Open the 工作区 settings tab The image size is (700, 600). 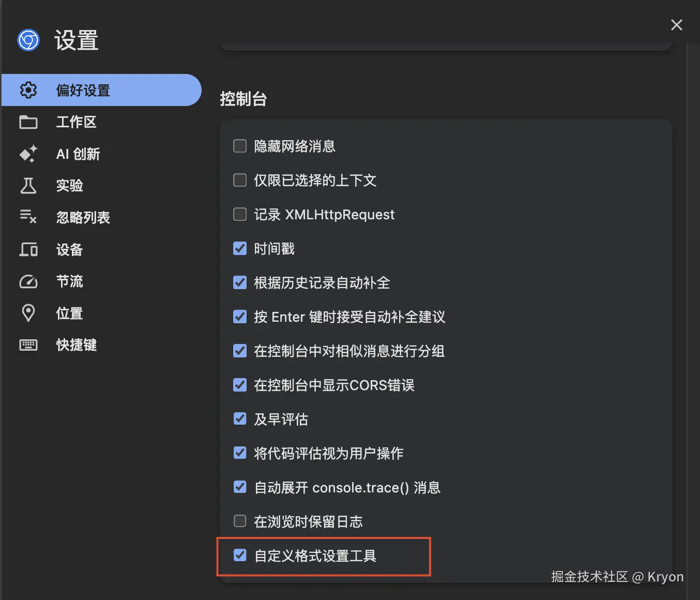(77, 122)
